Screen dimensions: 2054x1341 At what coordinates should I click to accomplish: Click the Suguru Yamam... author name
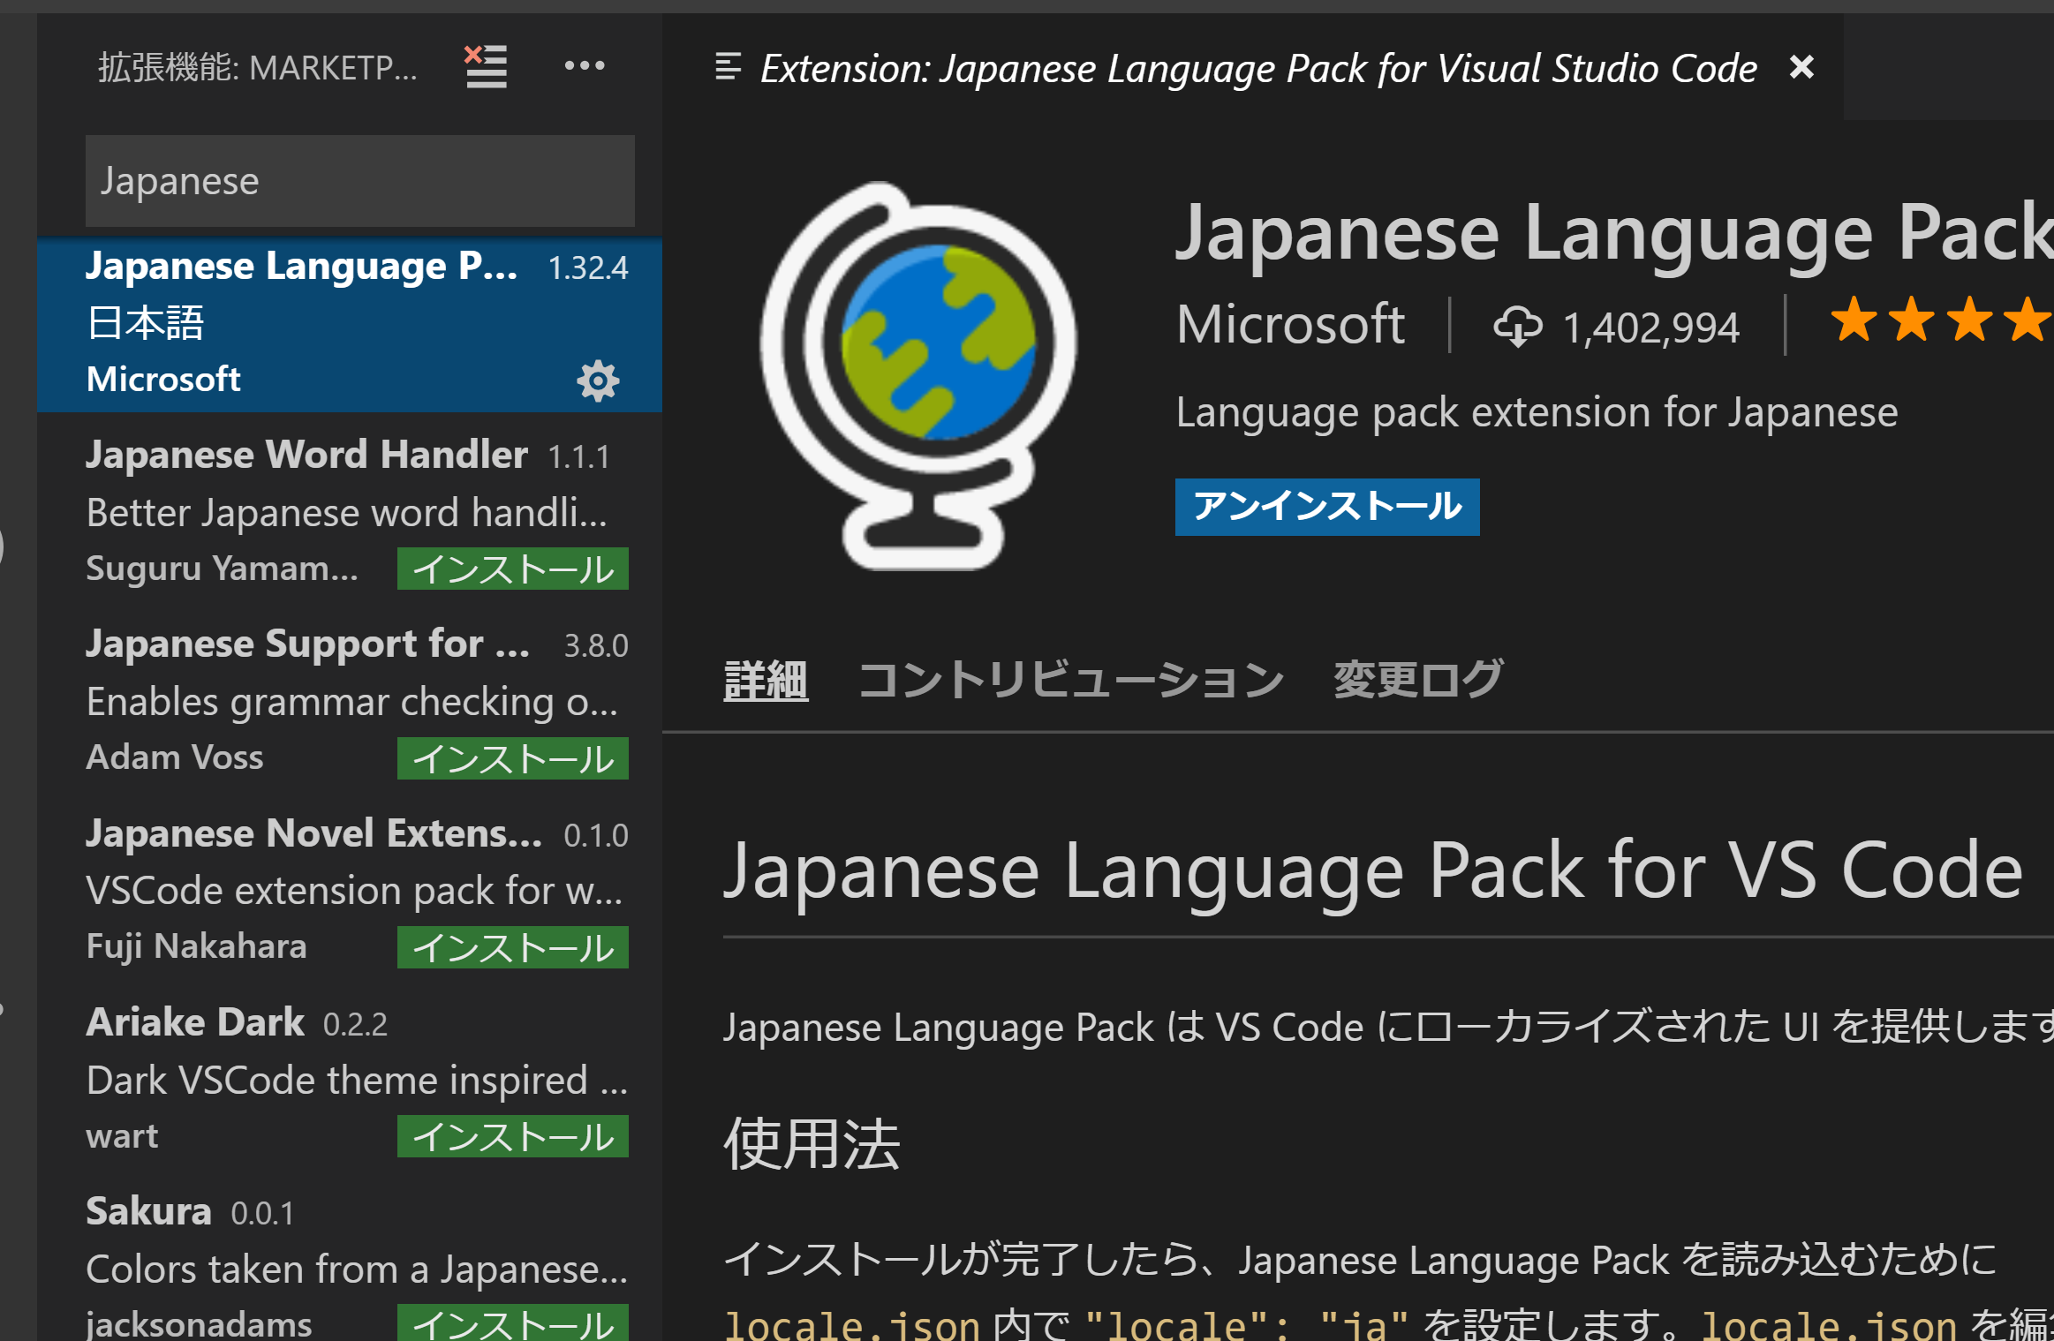coord(223,569)
